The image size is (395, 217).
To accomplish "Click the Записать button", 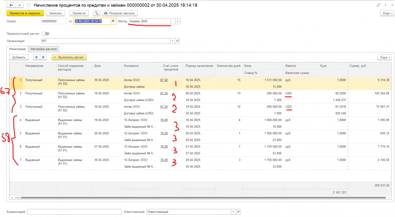I will [x=55, y=13].
